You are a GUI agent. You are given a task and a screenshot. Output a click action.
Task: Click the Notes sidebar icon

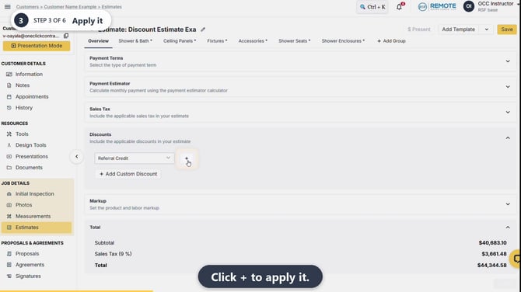coord(9,85)
